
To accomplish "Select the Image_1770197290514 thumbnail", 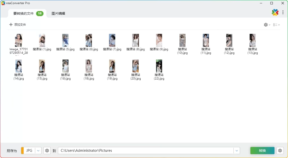I will click(x=19, y=40).
